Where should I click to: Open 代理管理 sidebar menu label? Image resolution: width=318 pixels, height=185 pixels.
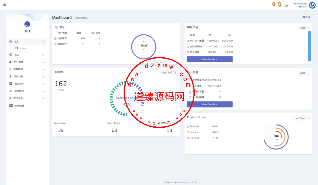point(20,106)
